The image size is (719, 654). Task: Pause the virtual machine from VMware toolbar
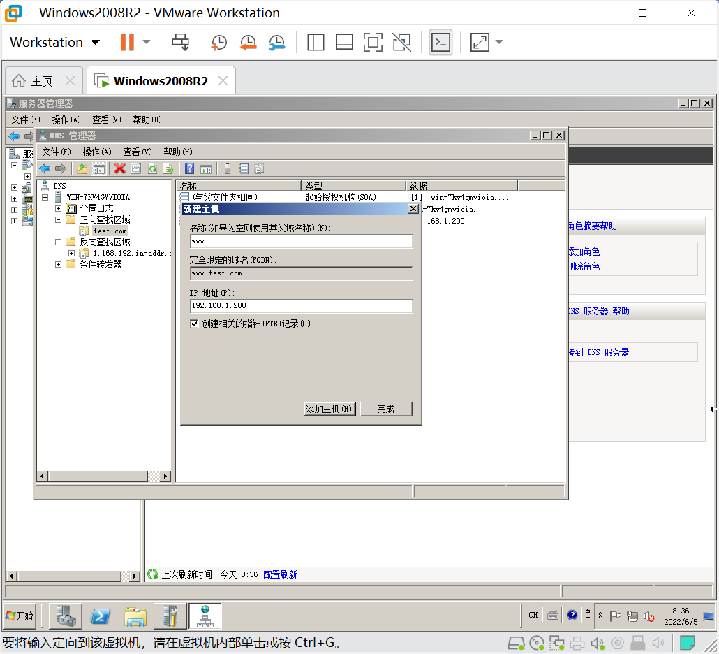coord(127,42)
